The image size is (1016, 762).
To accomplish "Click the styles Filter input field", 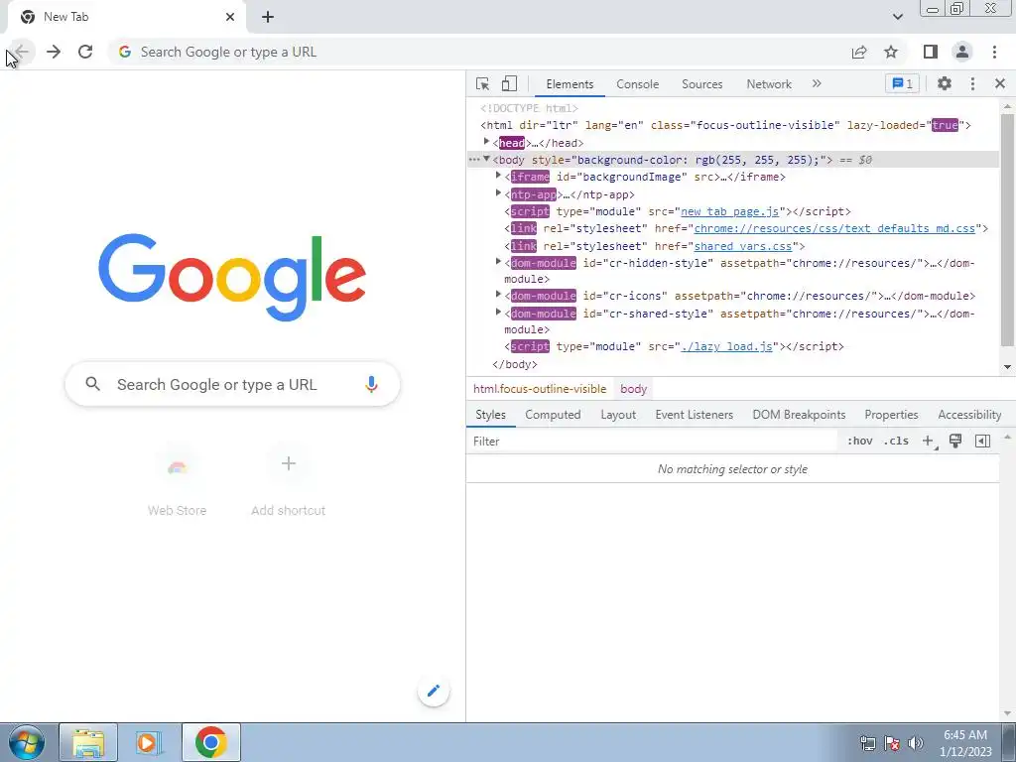I will point(651,442).
